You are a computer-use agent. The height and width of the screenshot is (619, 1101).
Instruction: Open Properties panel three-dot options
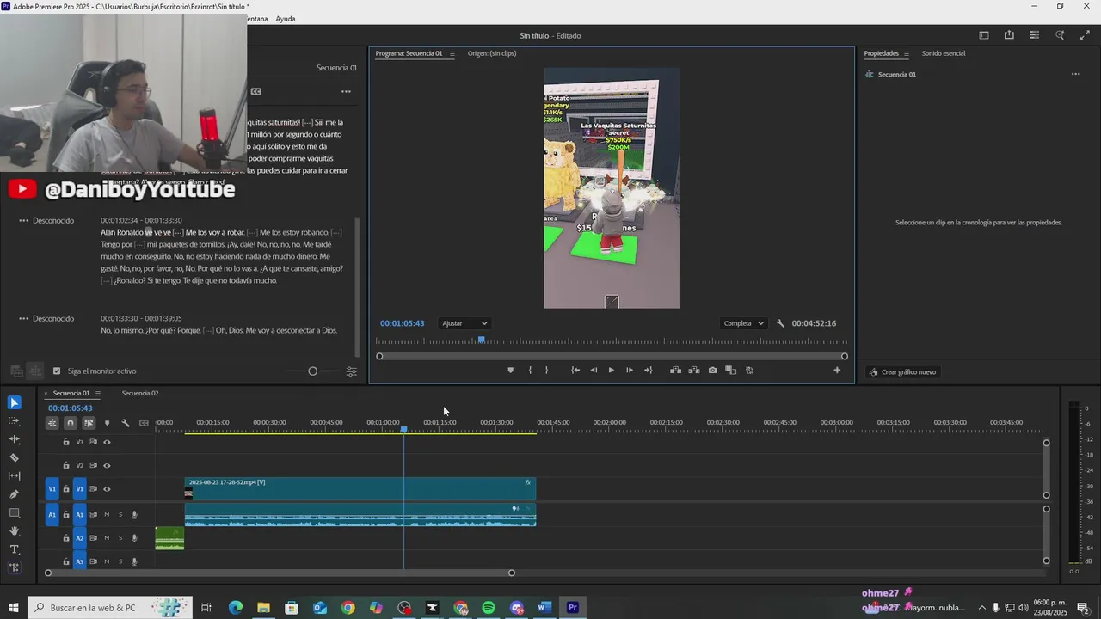click(x=1075, y=74)
